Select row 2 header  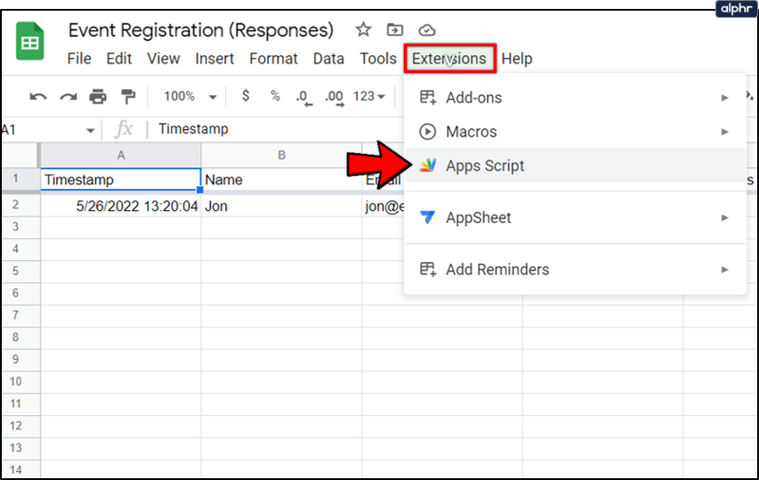[x=15, y=205]
